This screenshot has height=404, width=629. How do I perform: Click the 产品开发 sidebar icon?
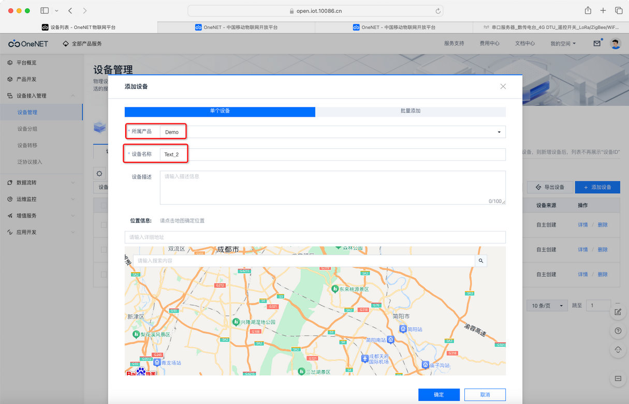tap(10, 79)
